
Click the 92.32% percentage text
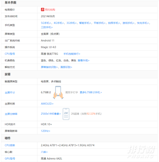(91, 114)
